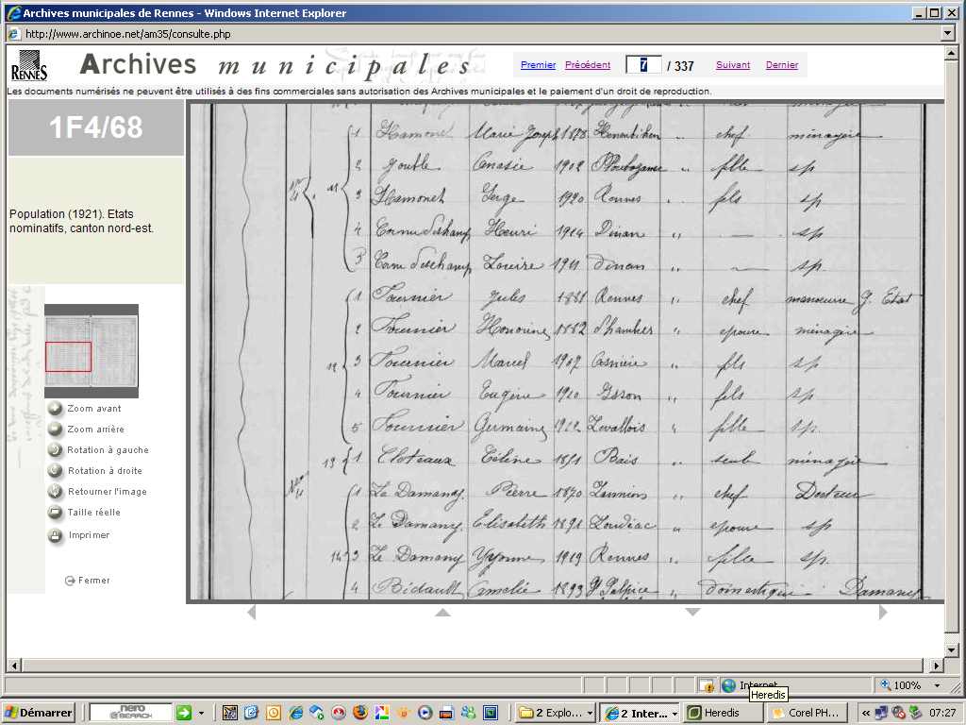
Task: Jump to the Dernier page link
Action: [782, 65]
